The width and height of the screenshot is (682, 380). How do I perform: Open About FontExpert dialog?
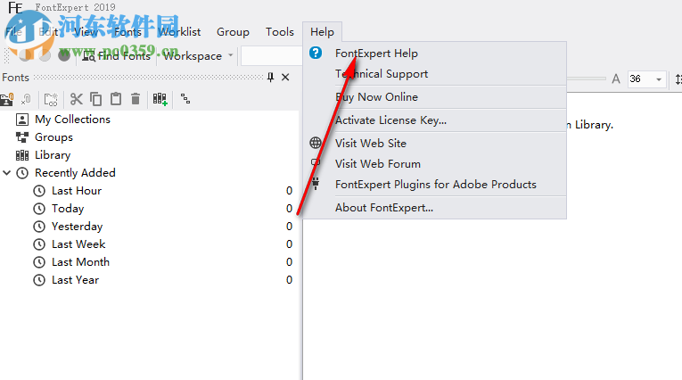click(x=383, y=208)
